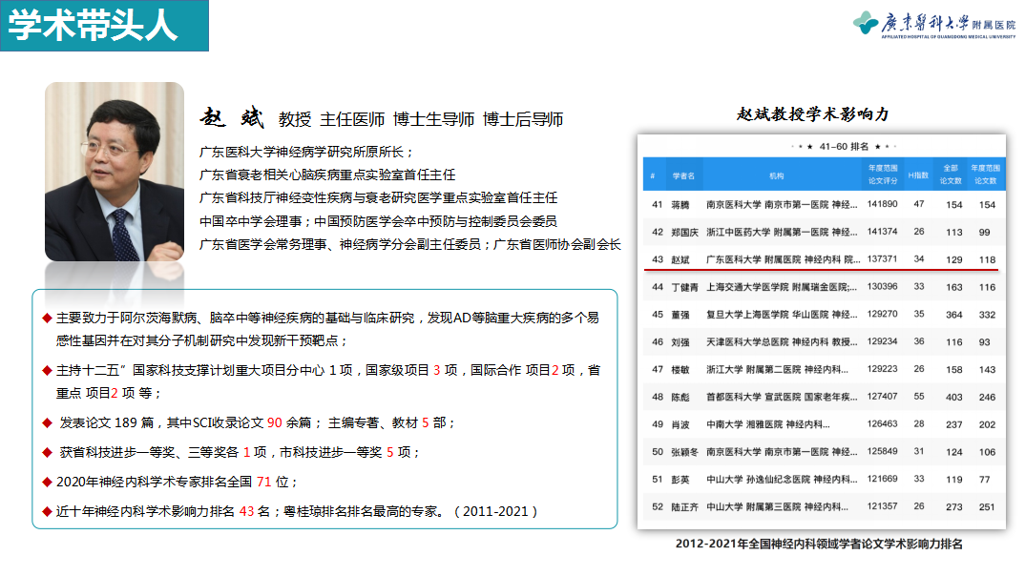Select the row 41 蒋腾 entry
Image resolution: width=1025 pixels, height=576 pixels.
821,204
